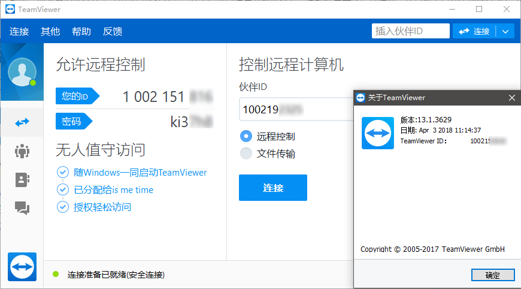
Task: Open the meeting people sidebar icon
Action: pyautogui.click(x=22, y=151)
